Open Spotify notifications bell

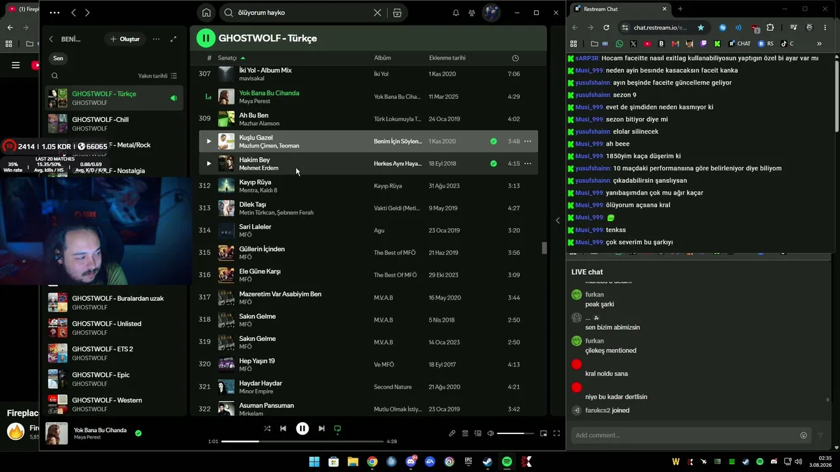[x=456, y=12]
